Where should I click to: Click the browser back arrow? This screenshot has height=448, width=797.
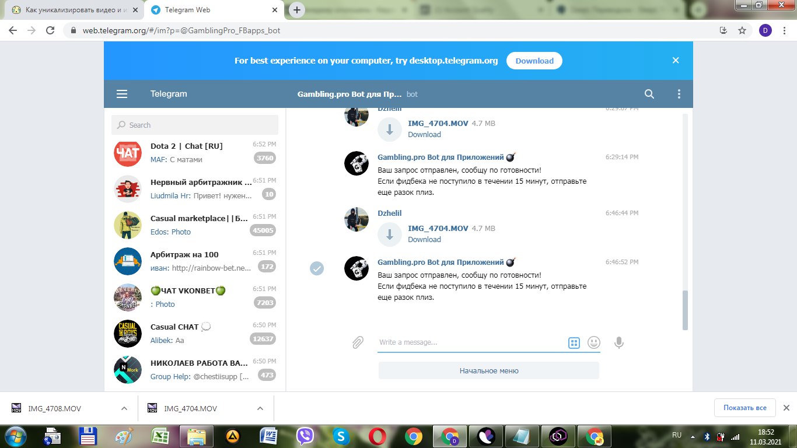[13, 30]
